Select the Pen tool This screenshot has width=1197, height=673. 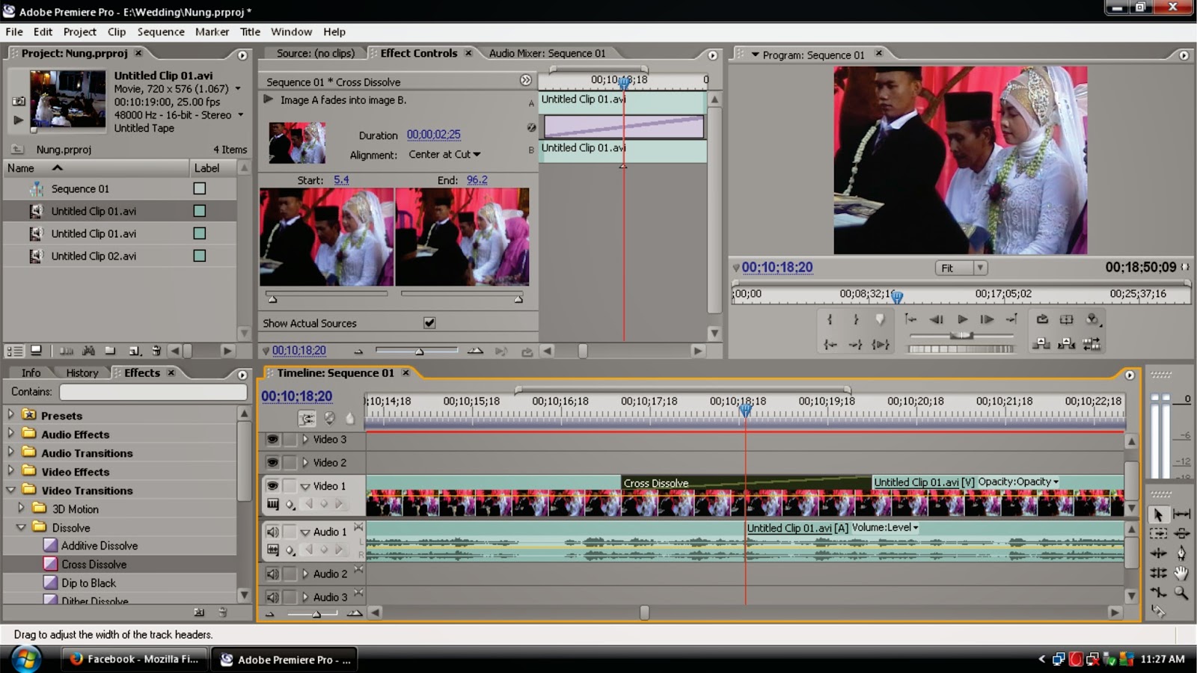tap(1181, 553)
